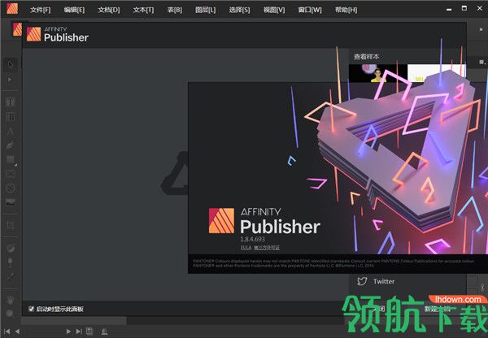Select the Table tool

(x=11, y=117)
